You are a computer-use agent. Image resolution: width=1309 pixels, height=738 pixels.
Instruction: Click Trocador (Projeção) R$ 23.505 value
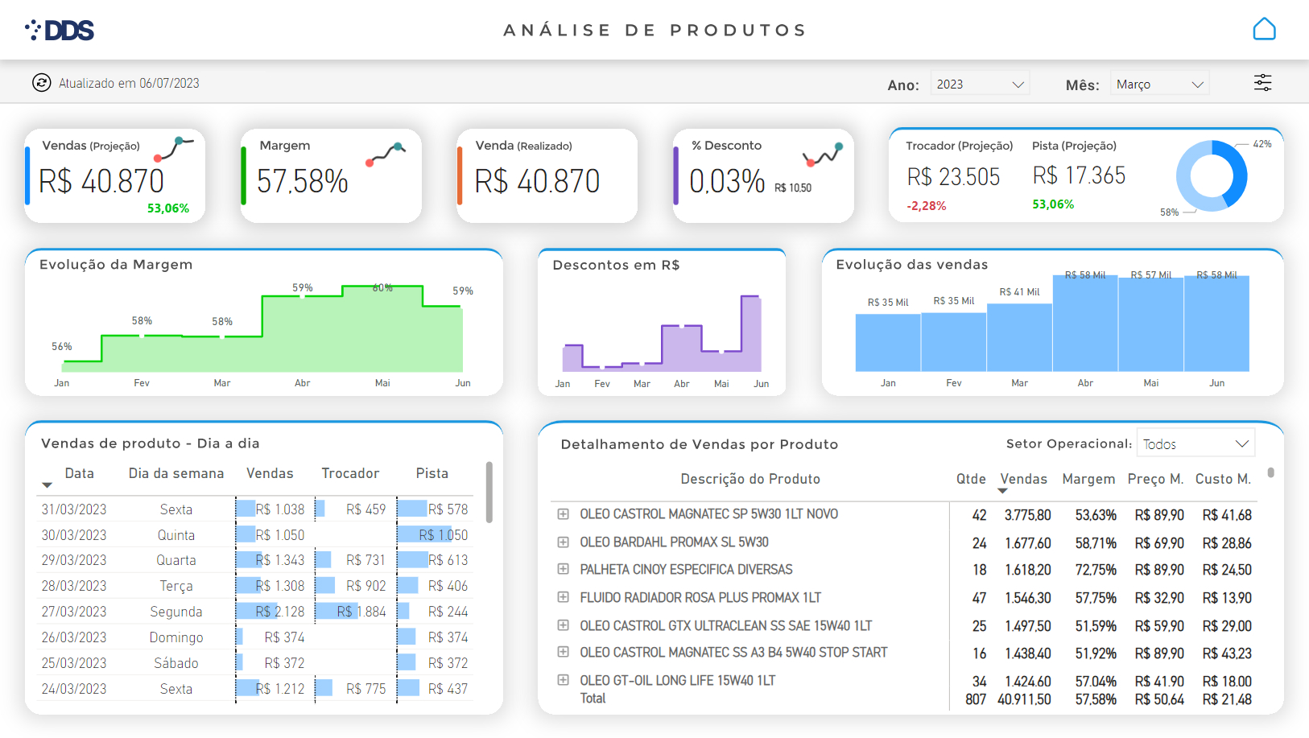click(953, 177)
